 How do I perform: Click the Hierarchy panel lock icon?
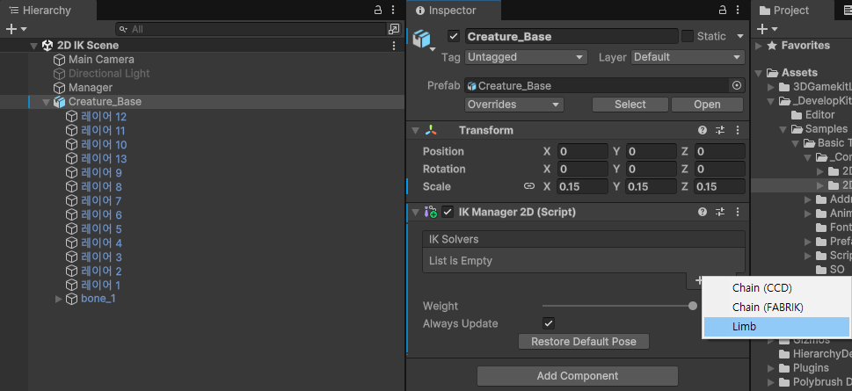point(378,10)
